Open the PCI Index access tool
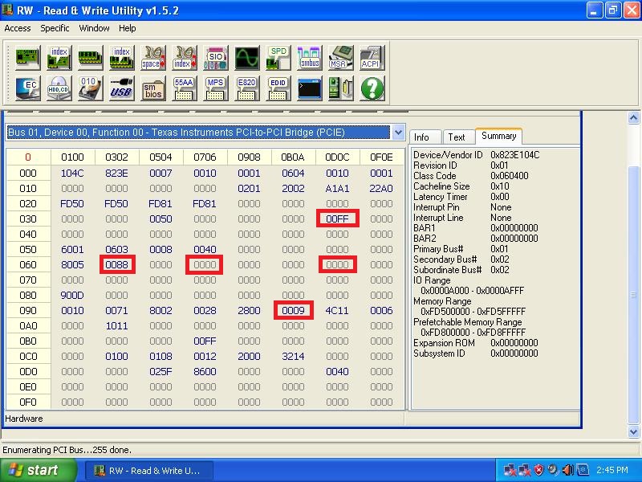The height and width of the screenshot is (482, 642). 59,57
